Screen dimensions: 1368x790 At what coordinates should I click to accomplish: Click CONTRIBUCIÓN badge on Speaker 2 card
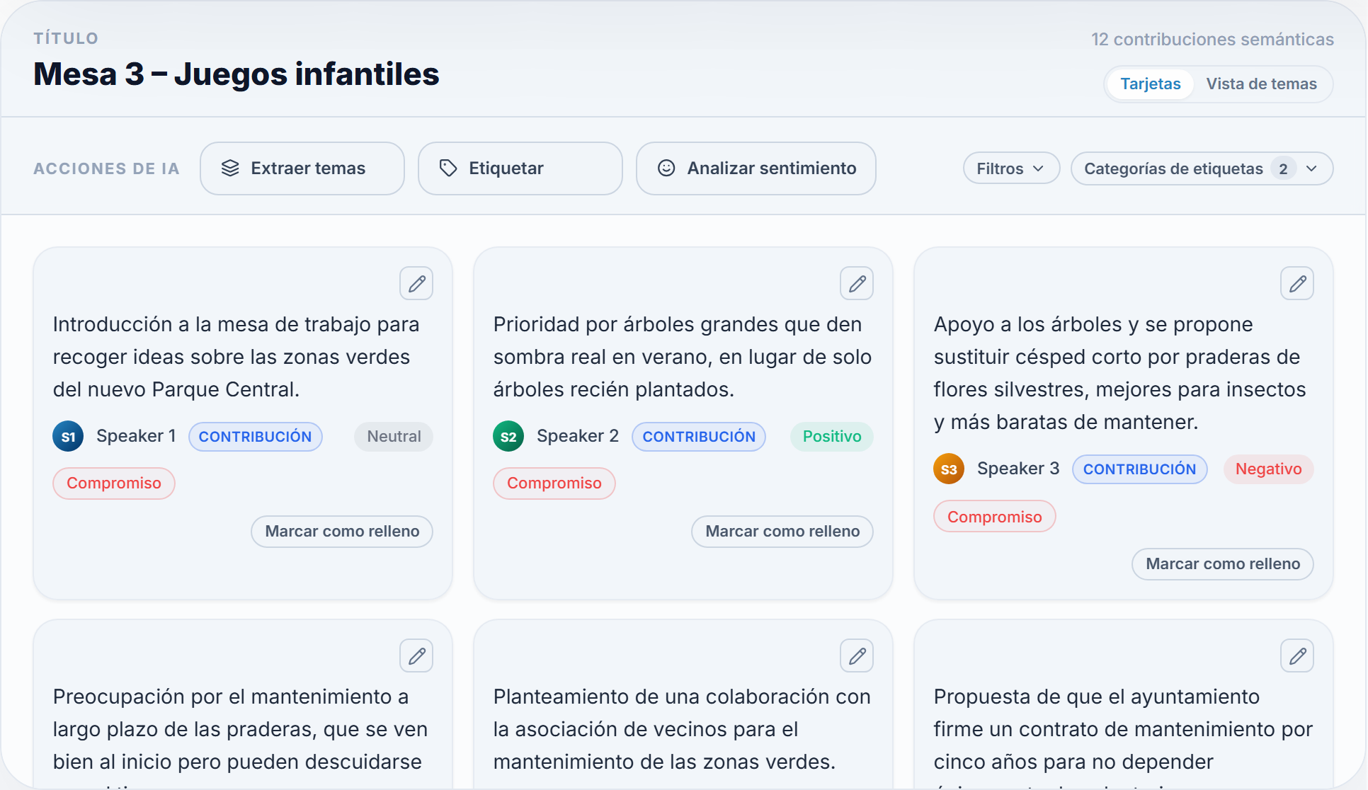pyautogui.click(x=699, y=437)
